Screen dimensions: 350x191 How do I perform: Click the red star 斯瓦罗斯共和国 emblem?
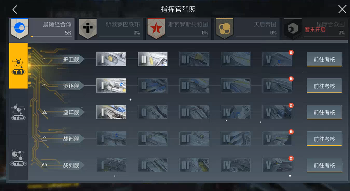pyautogui.click(x=156, y=29)
